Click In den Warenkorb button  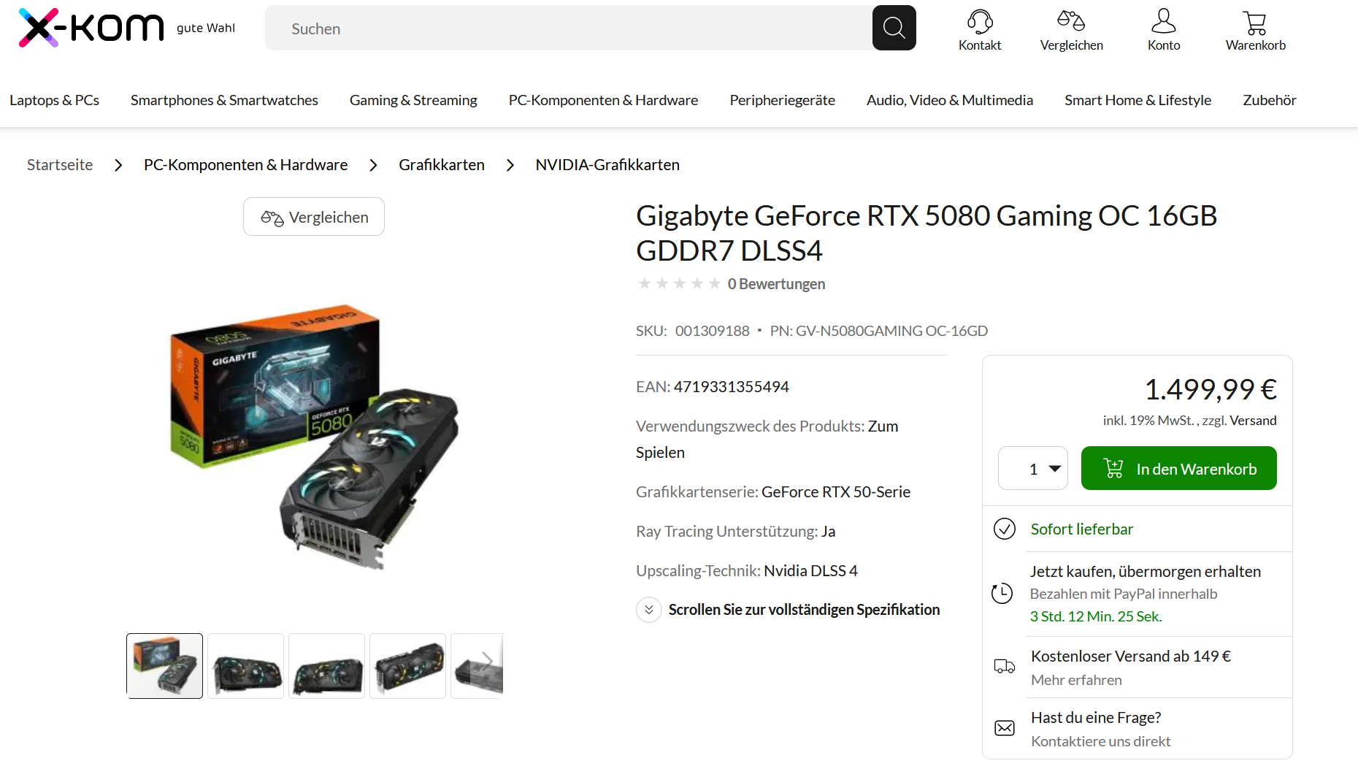tap(1179, 468)
